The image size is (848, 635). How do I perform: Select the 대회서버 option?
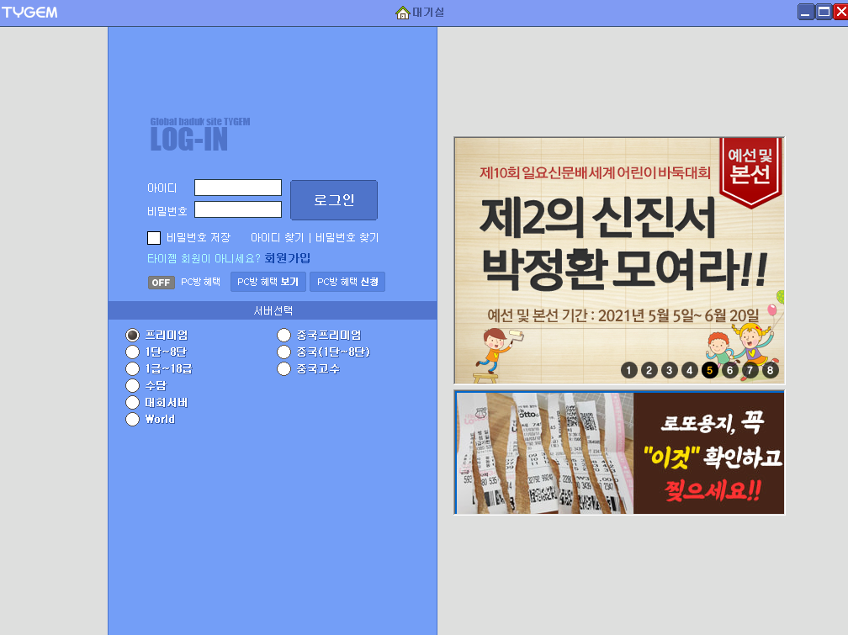click(133, 402)
